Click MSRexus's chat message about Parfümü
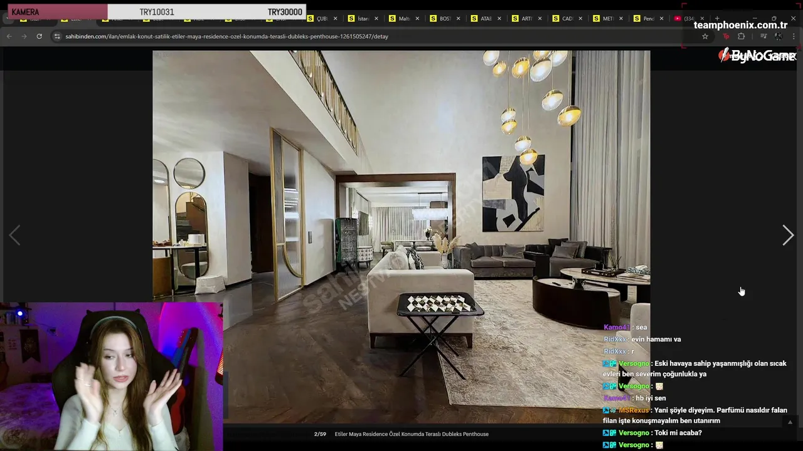The height and width of the screenshot is (451, 803). [x=695, y=415]
